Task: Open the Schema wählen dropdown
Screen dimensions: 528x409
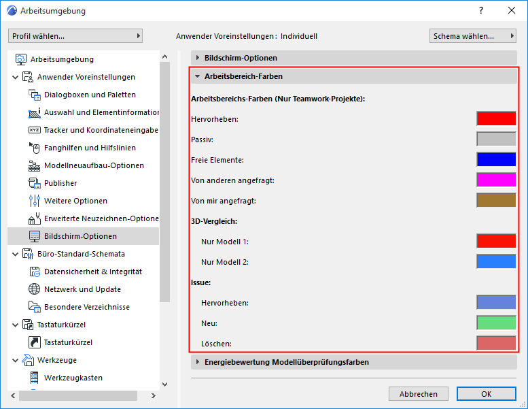Action: [x=473, y=36]
